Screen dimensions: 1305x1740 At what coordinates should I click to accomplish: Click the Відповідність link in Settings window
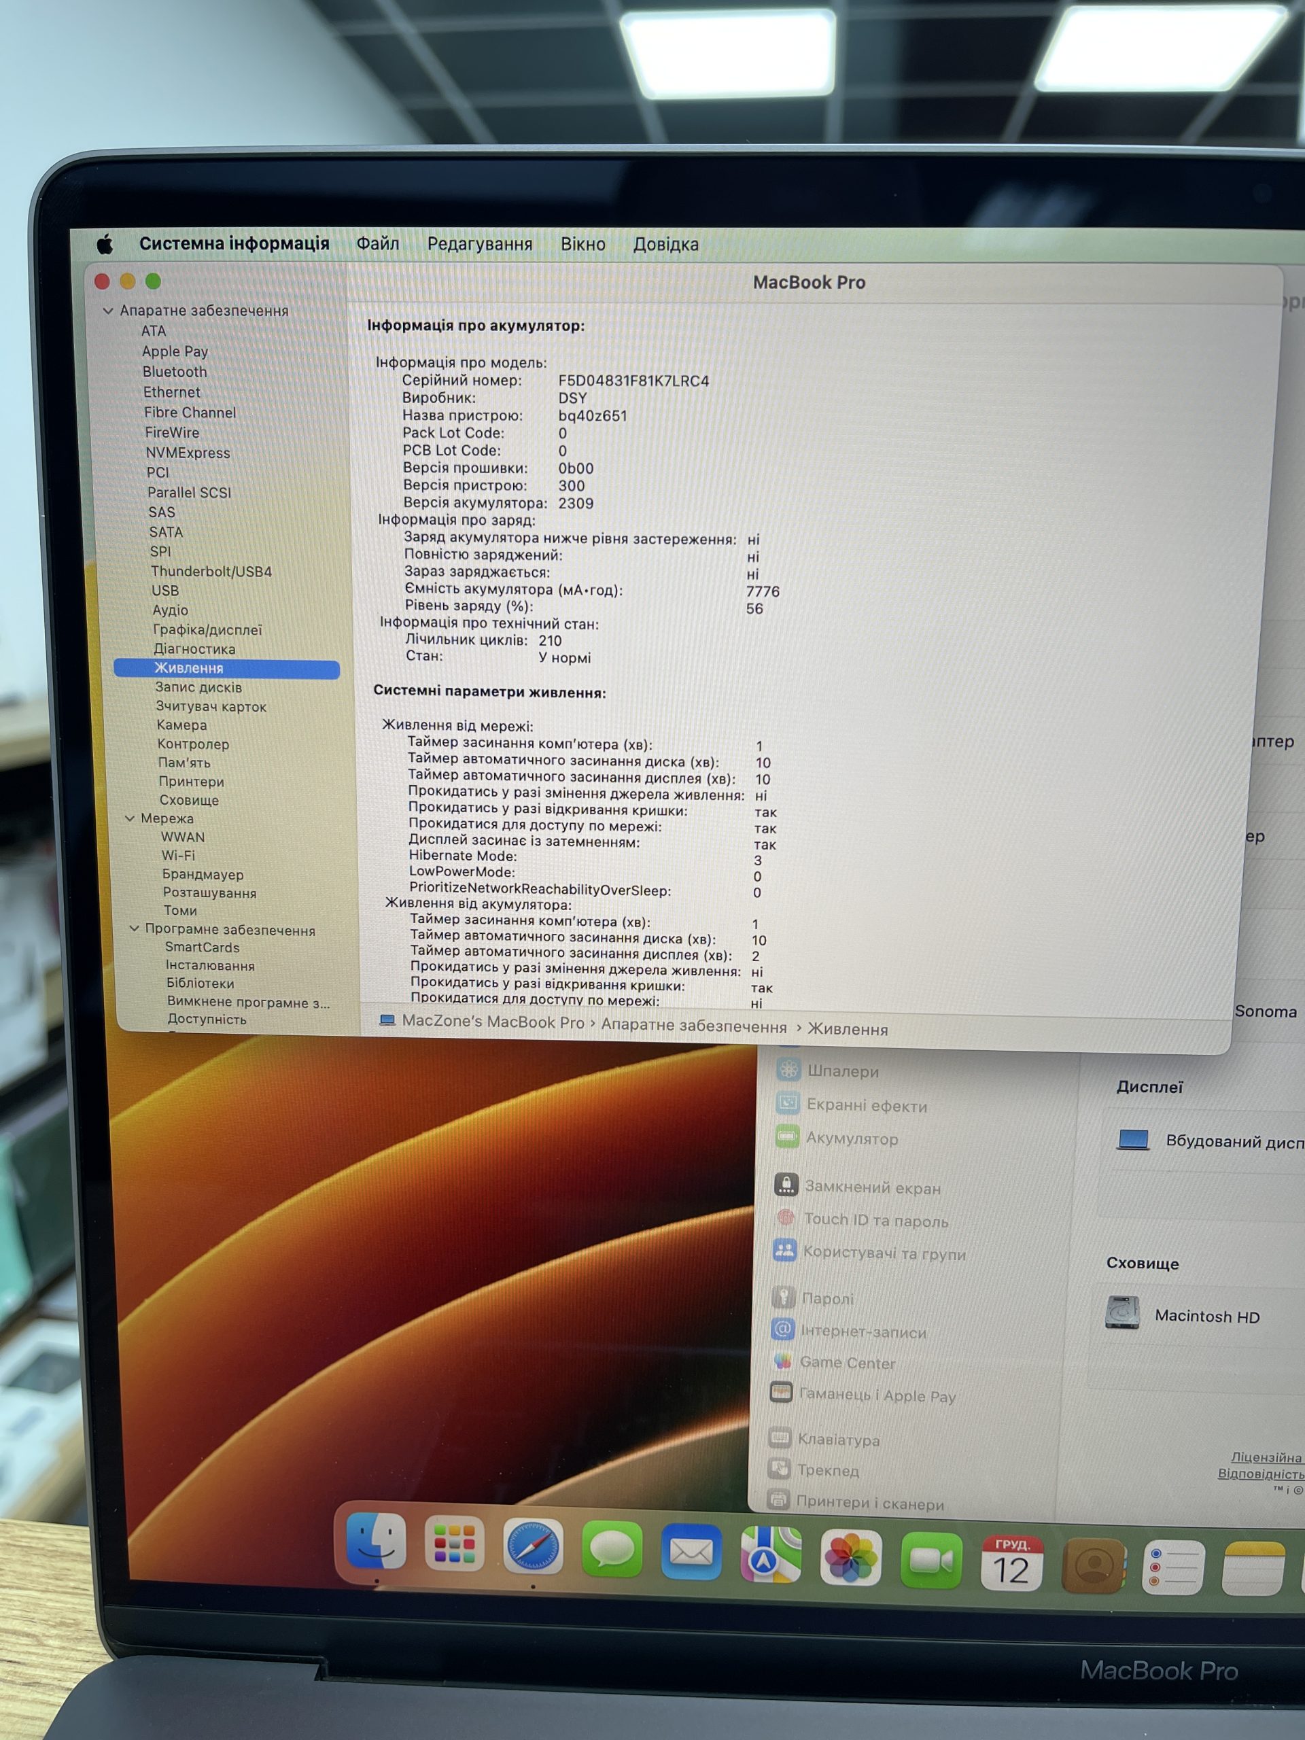click(x=1261, y=1474)
